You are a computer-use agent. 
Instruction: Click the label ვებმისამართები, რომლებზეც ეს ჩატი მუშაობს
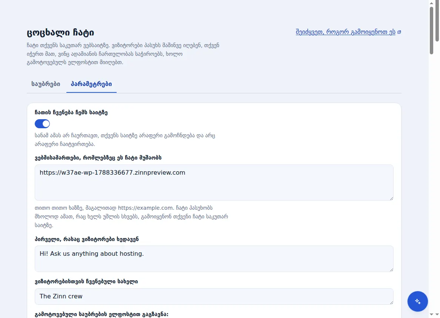98,158
